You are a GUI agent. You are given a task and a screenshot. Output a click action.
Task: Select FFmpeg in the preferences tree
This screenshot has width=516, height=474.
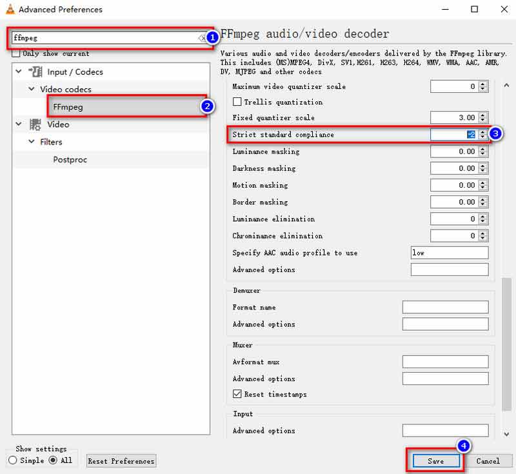point(68,107)
